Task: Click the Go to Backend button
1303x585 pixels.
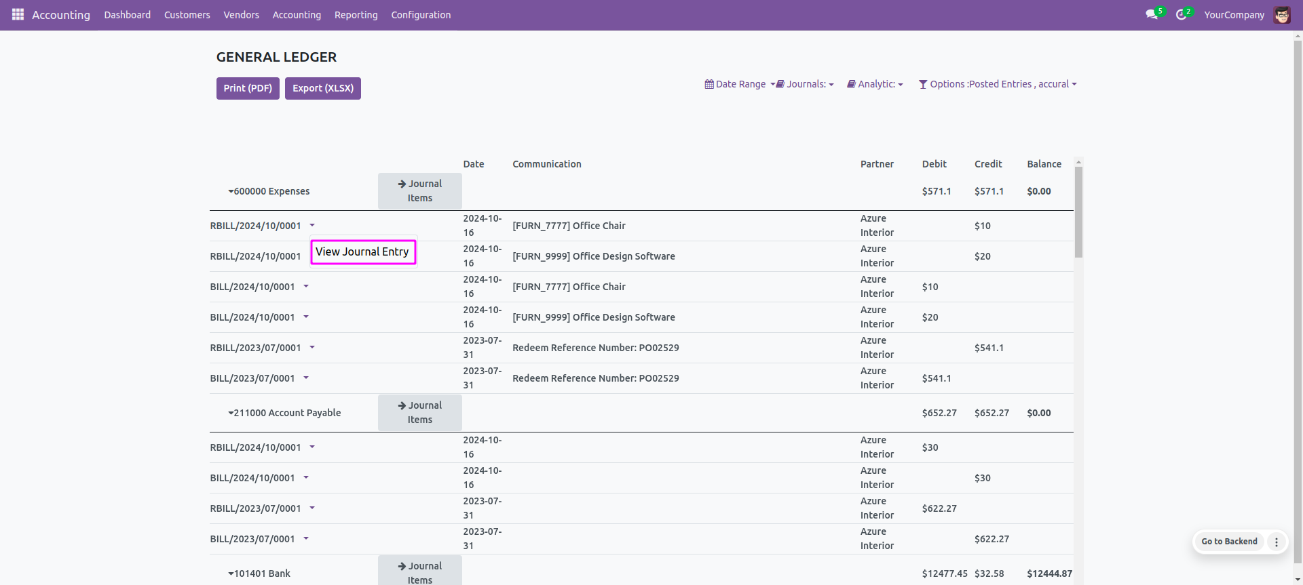Action: [1229, 542]
